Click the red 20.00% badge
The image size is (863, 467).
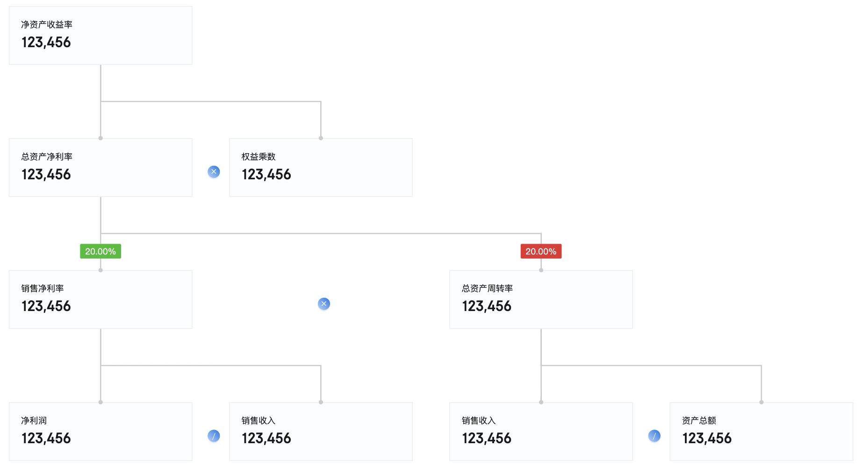tap(541, 251)
